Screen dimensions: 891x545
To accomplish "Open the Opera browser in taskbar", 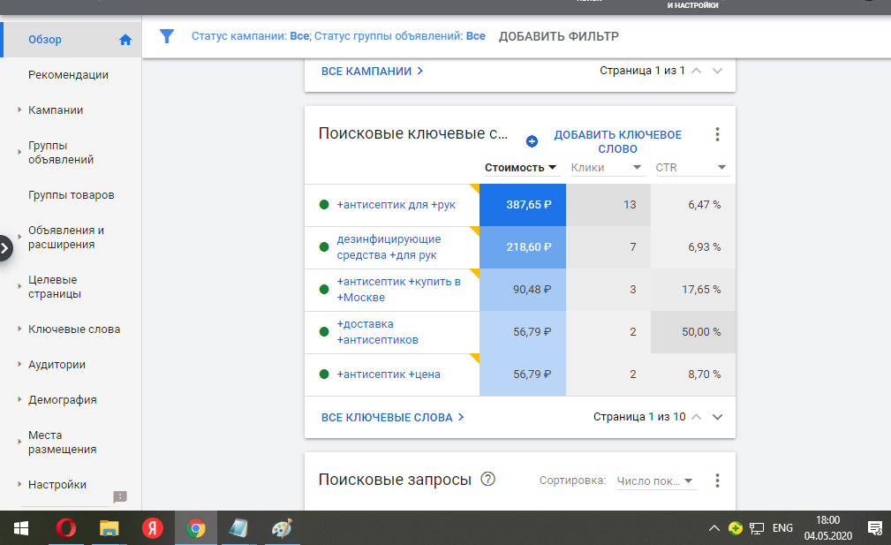I will pos(66,528).
